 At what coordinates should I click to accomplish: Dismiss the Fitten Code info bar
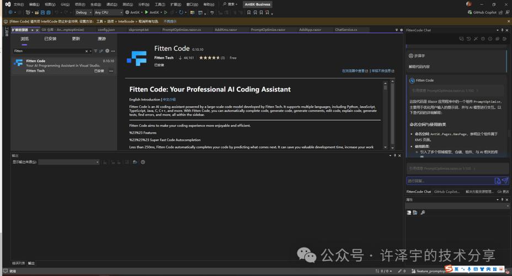click(508, 22)
